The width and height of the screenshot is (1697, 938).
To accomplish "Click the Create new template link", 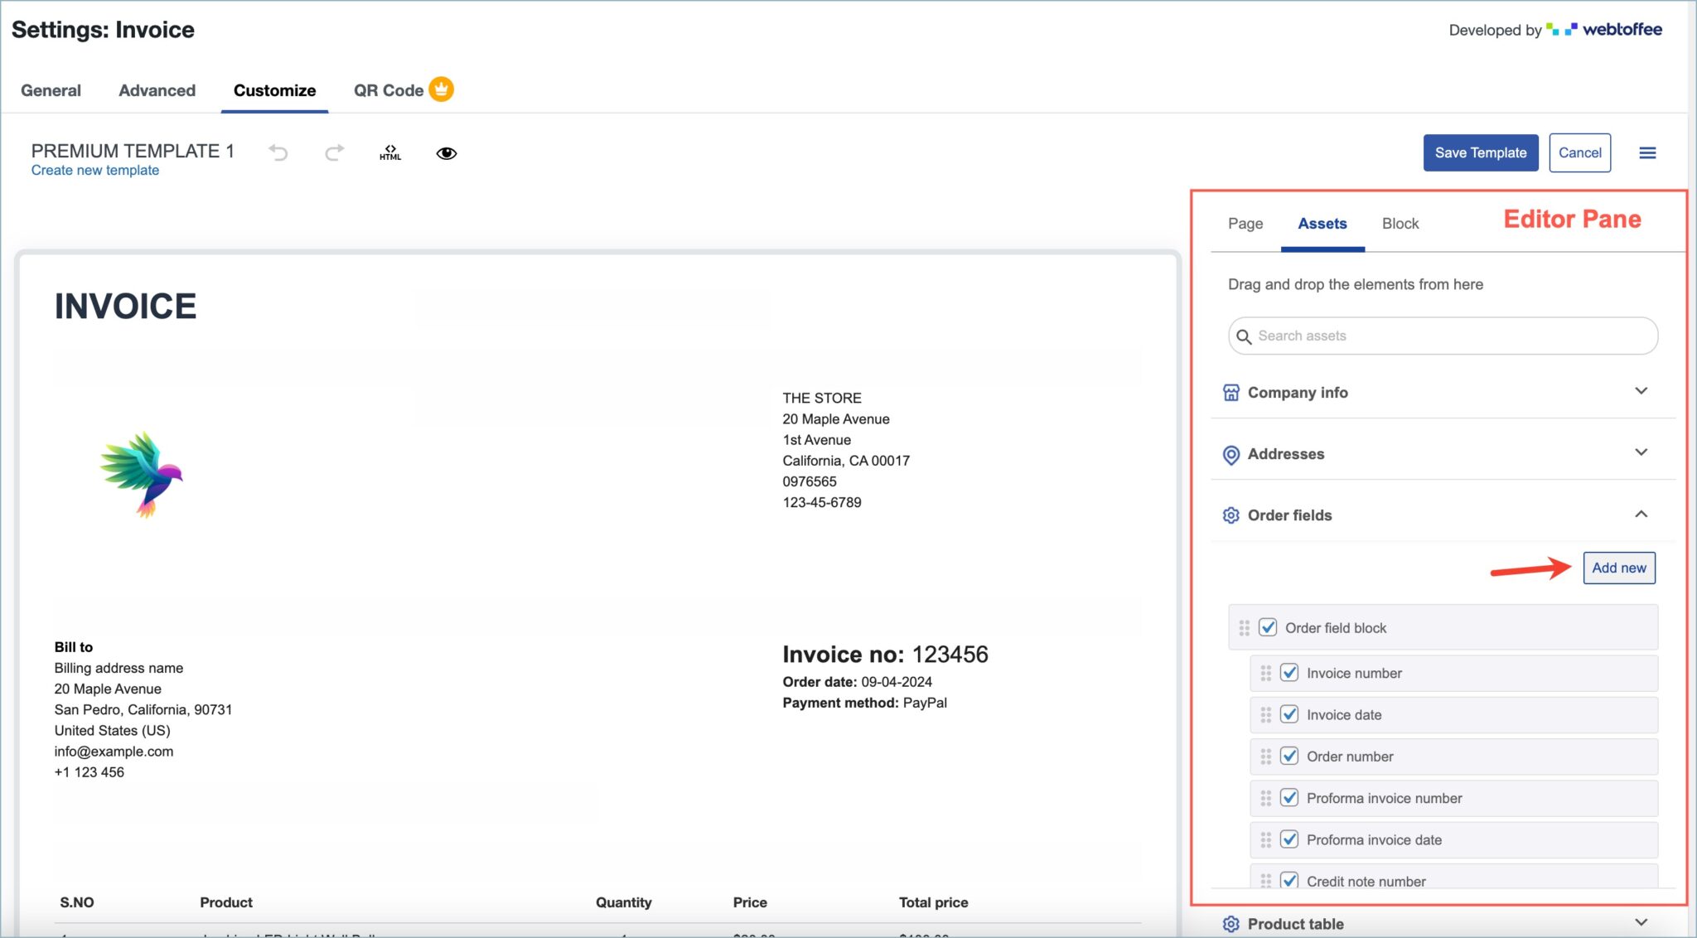I will tap(95, 171).
